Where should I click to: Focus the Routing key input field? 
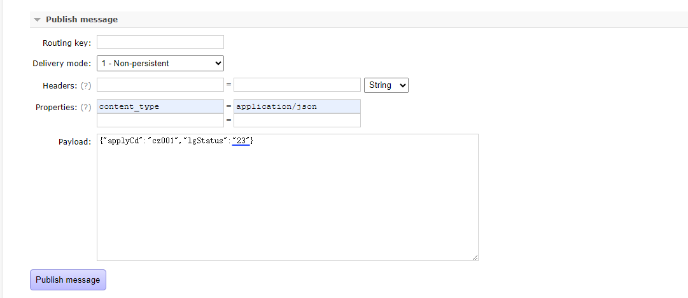click(x=160, y=43)
